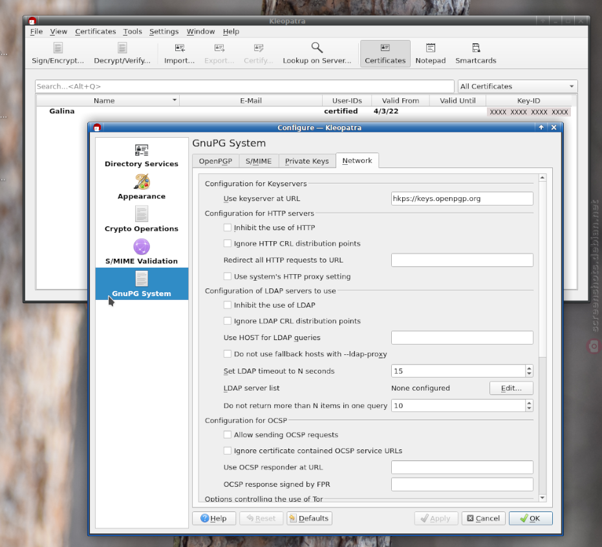
Task: Click the Kleopatra icon in the main title bar
Action: point(32,21)
